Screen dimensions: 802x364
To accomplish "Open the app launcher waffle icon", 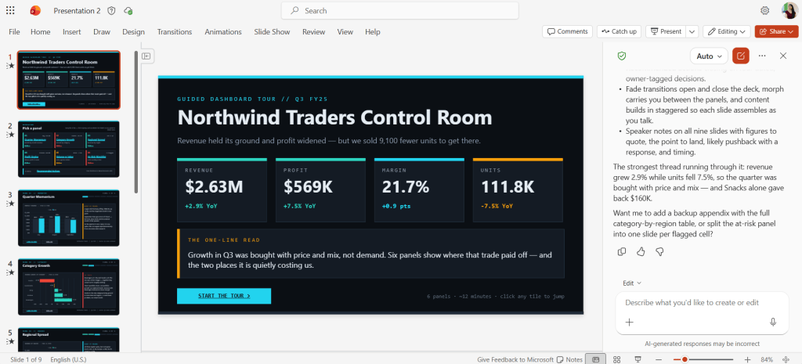I will tap(10, 10).
